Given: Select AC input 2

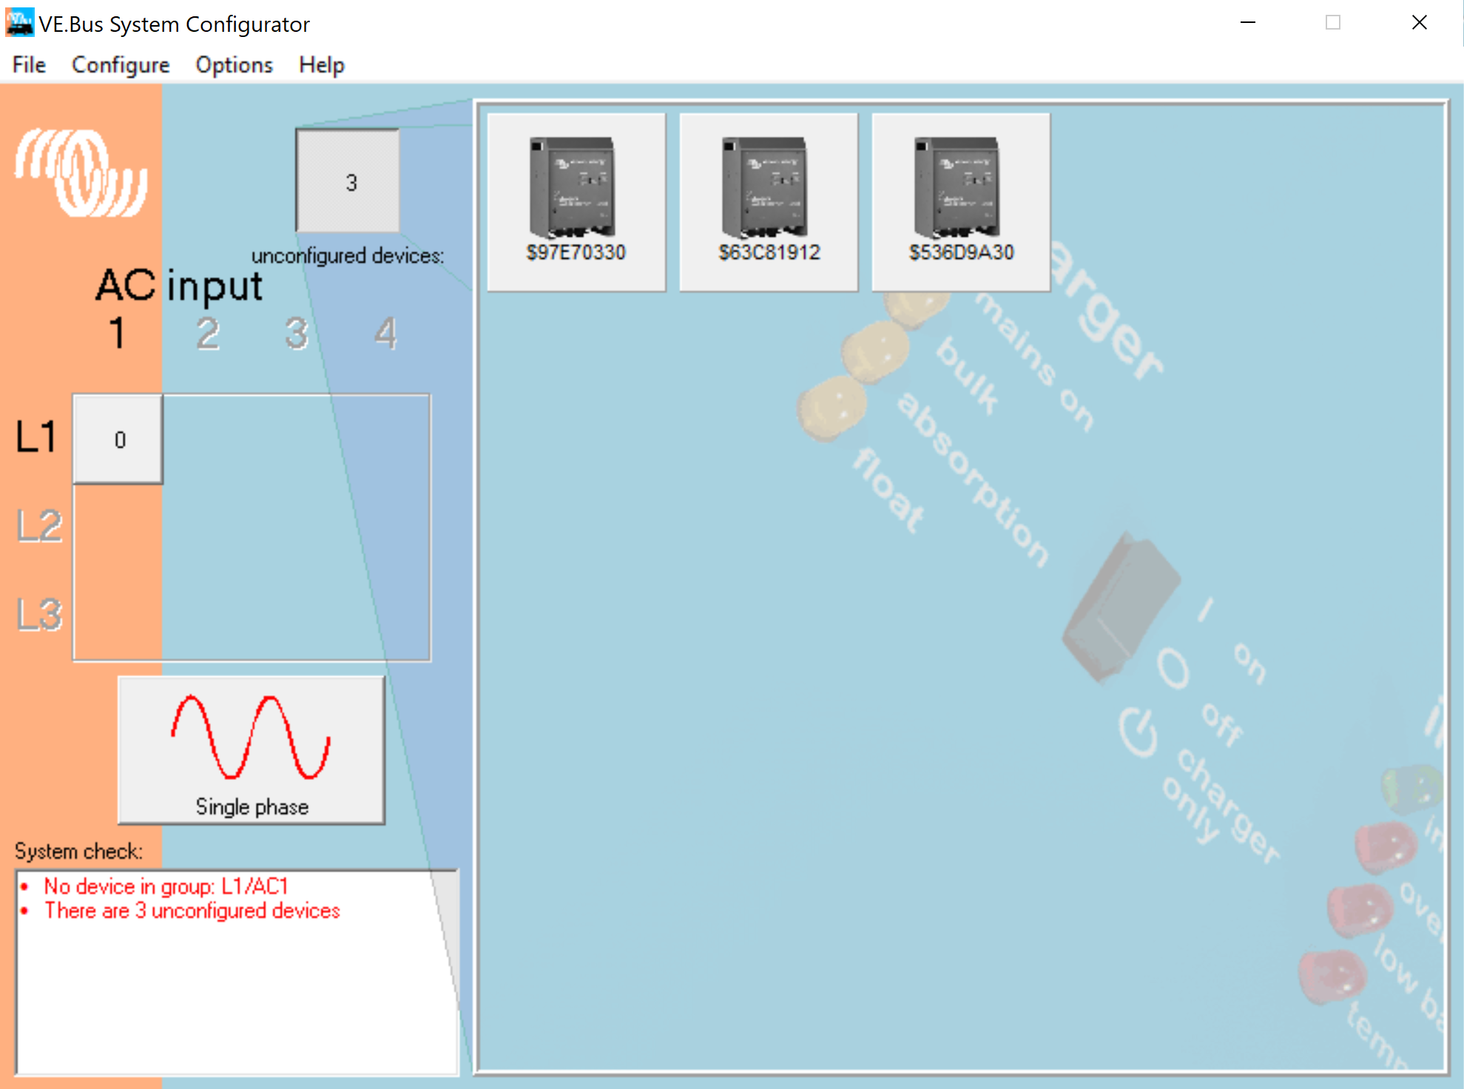Looking at the screenshot, I should 207,334.
